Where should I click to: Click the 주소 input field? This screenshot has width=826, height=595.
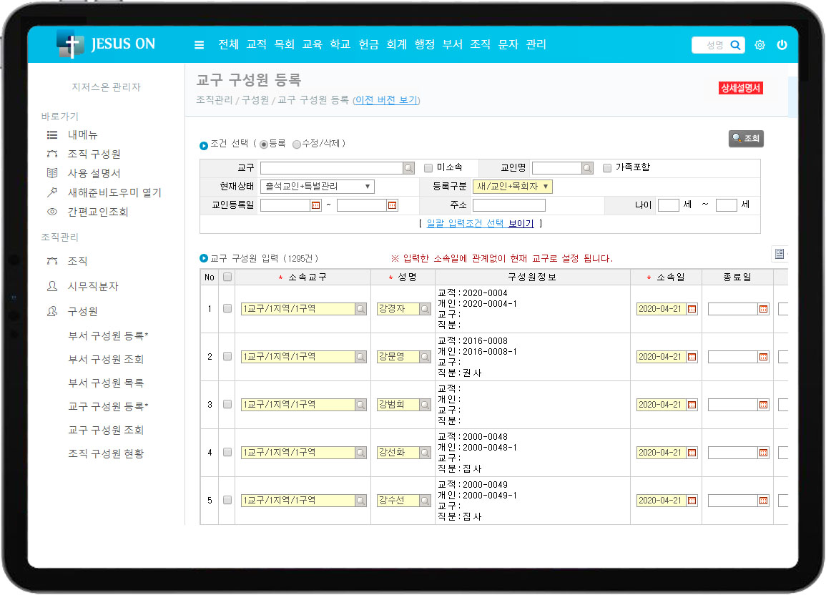(508, 205)
